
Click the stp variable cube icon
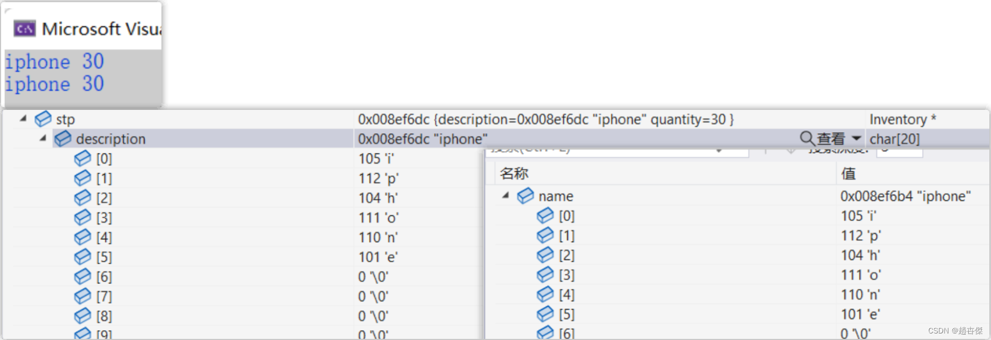43,119
